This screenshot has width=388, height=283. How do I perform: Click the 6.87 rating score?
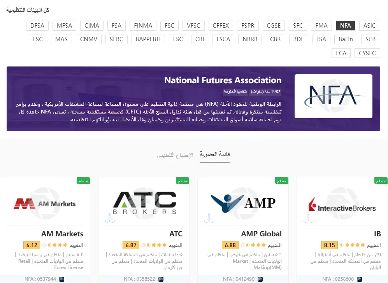coord(131,245)
